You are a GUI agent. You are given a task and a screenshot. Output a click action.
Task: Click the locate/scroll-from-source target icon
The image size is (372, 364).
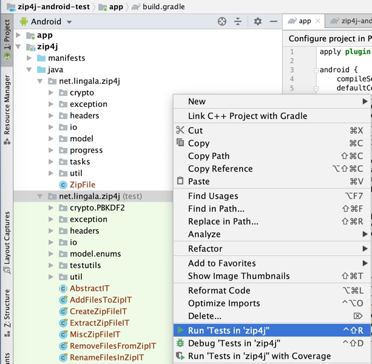(222, 22)
